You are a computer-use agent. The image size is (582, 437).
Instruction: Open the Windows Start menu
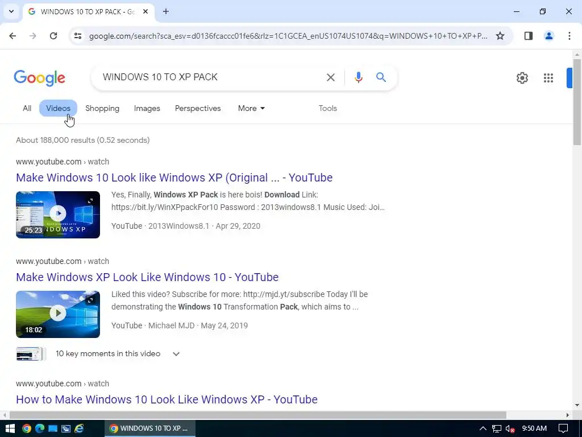pos(10,428)
